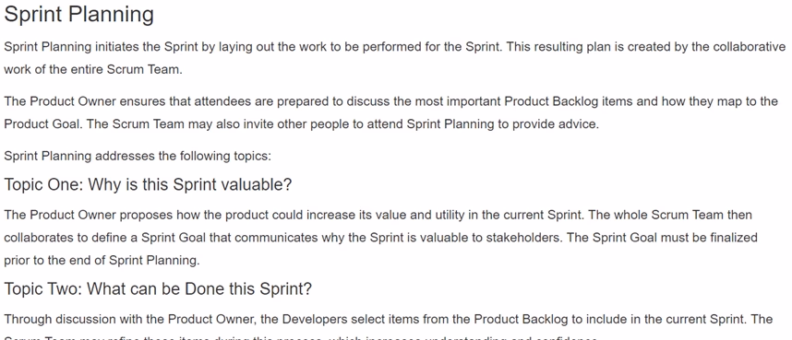Viewport: 792px width, 340px height.
Task: Click the line "work of the entire Scrum Team."
Action: click(93, 70)
